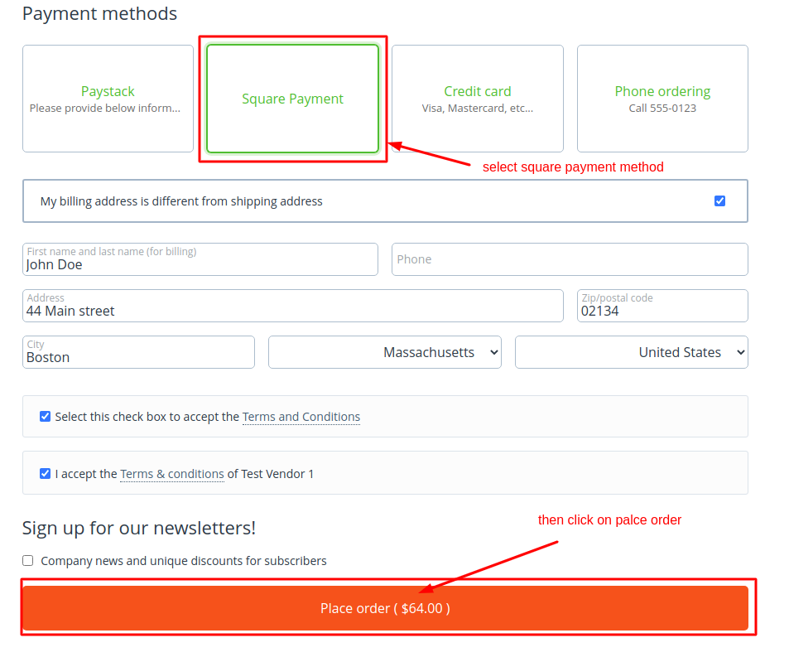This screenshot has width=789, height=662.
Task: Uncheck the different billing address checkbox
Action: pyautogui.click(x=719, y=201)
